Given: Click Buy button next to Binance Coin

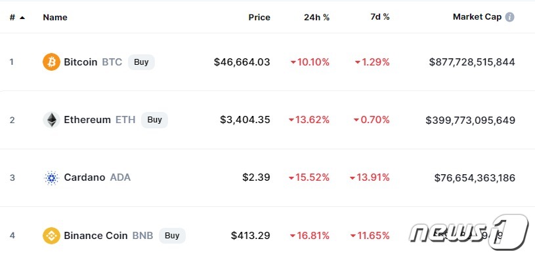Looking at the screenshot, I should (172, 236).
